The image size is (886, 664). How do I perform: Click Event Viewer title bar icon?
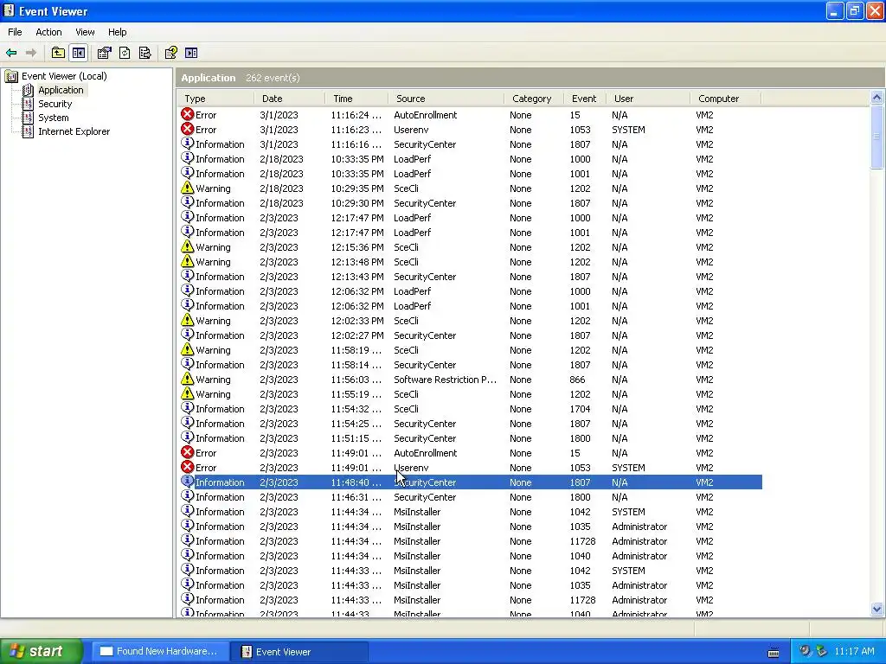pyautogui.click(x=9, y=10)
